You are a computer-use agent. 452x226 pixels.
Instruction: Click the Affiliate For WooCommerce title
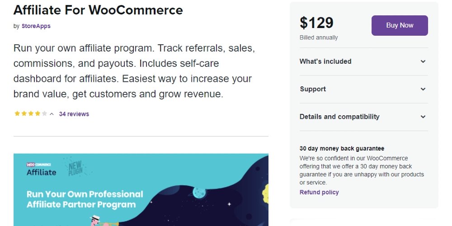point(98,10)
